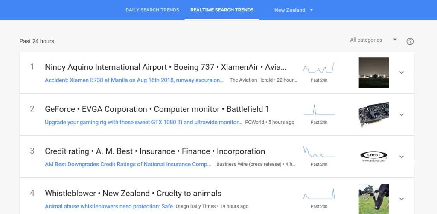Select Realtime Search Trends tab
The height and width of the screenshot is (214, 437).
[222, 10]
